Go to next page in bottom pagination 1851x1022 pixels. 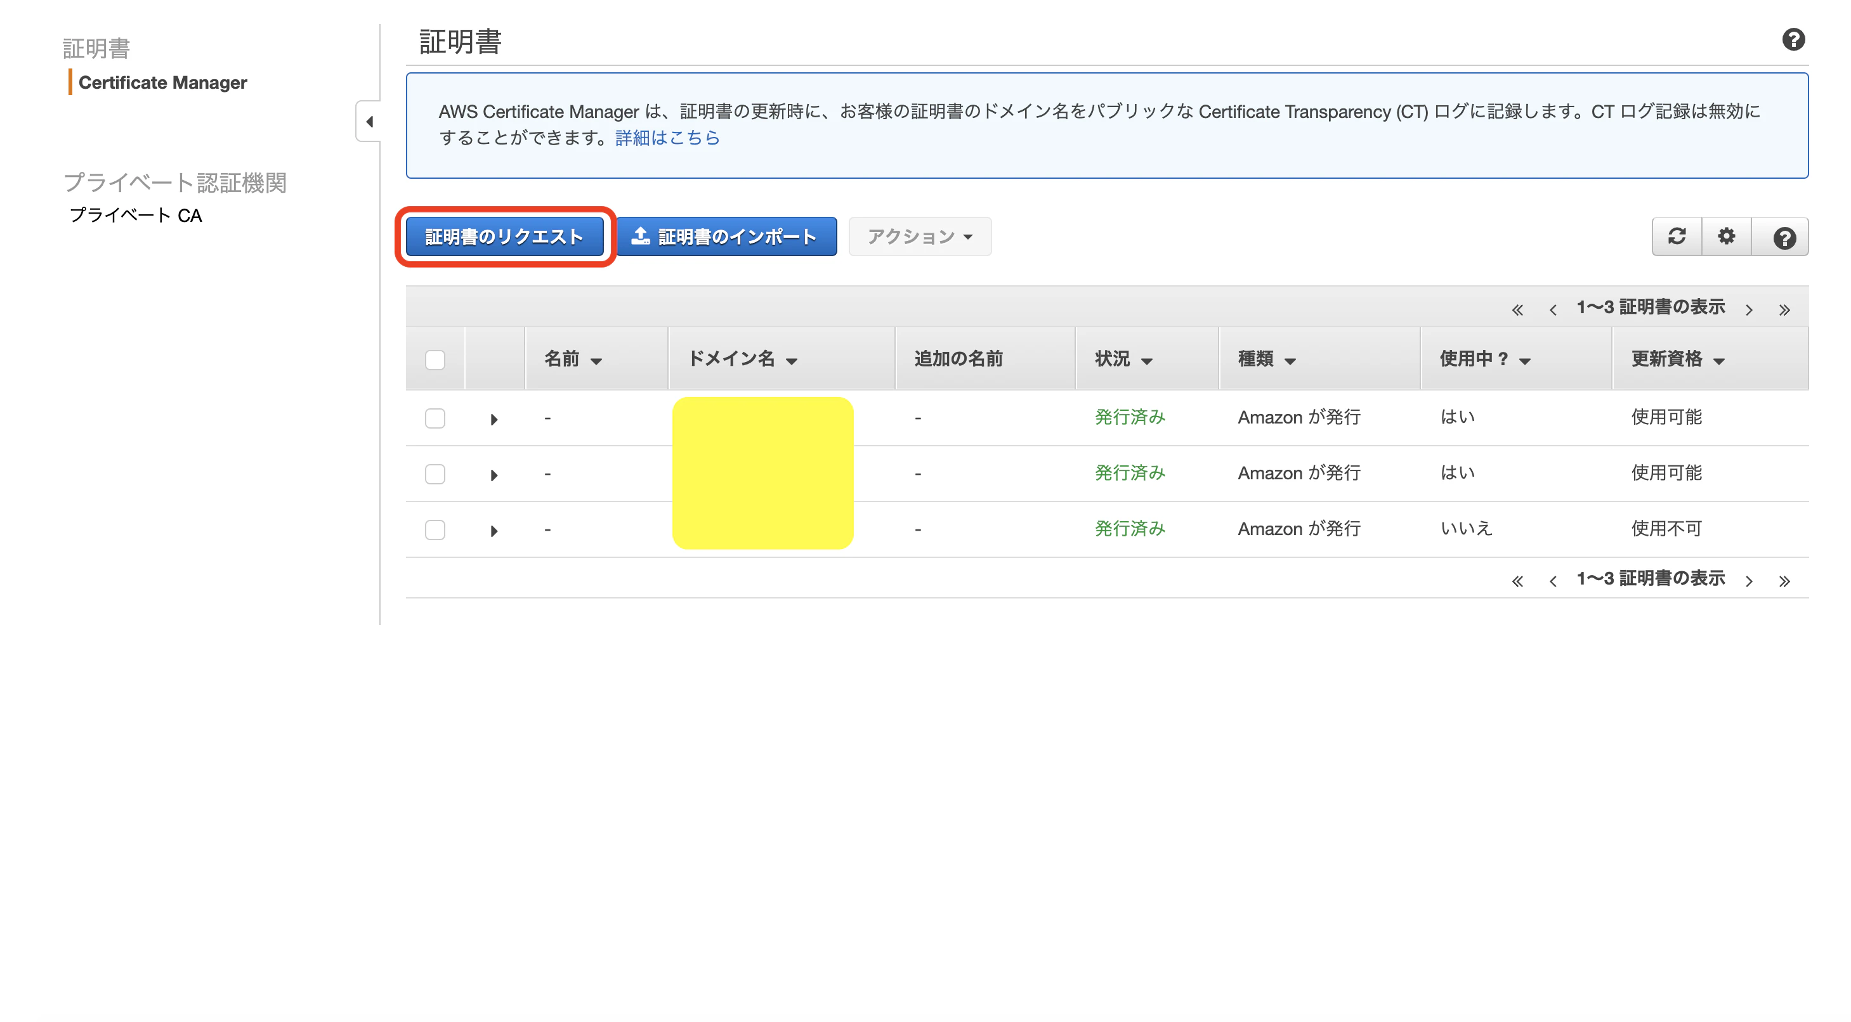click(x=1749, y=581)
